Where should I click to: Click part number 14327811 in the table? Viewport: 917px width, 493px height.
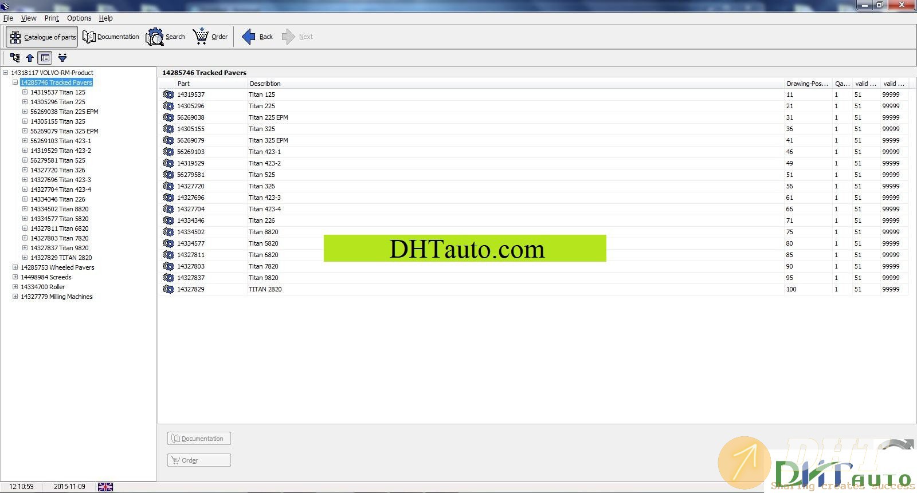pyautogui.click(x=191, y=255)
